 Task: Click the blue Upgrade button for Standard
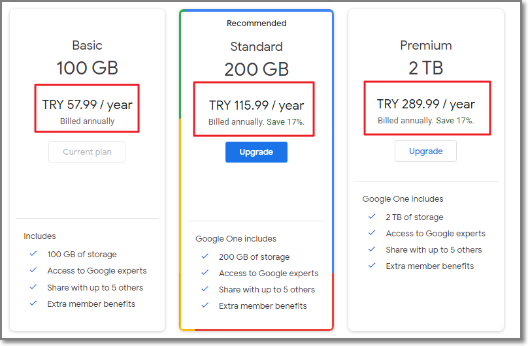(256, 152)
